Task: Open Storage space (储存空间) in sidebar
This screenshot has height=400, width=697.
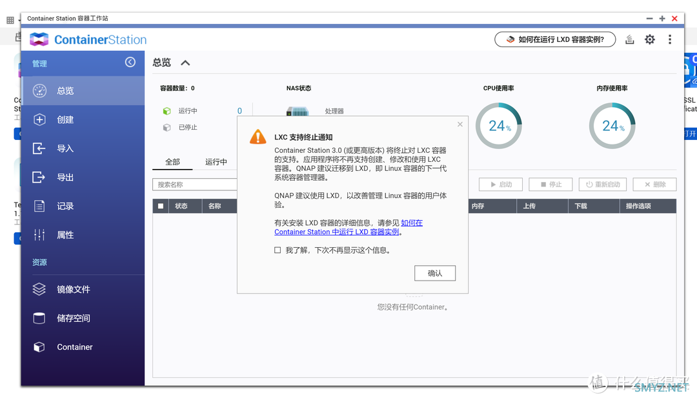Action: 83,318
